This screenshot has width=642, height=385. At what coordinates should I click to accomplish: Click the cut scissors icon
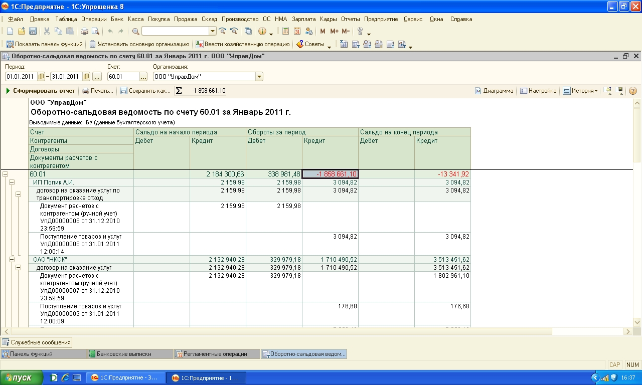click(x=47, y=31)
